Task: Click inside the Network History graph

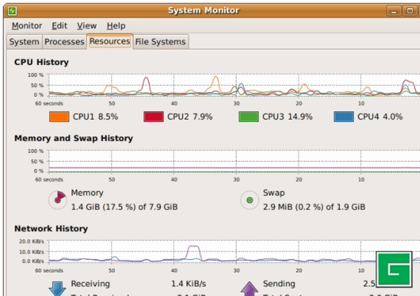Action: pyautogui.click(x=210, y=252)
